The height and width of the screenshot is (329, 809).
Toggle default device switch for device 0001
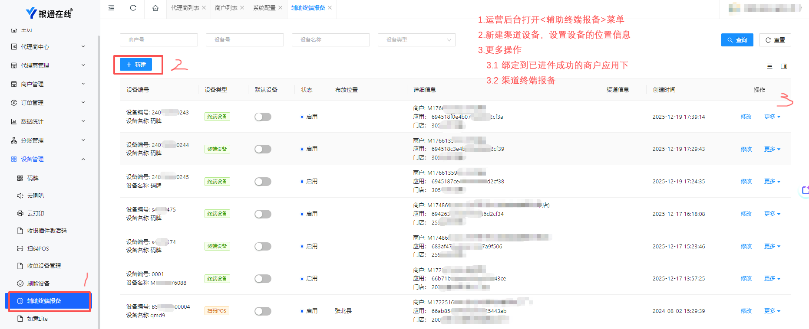click(x=263, y=279)
